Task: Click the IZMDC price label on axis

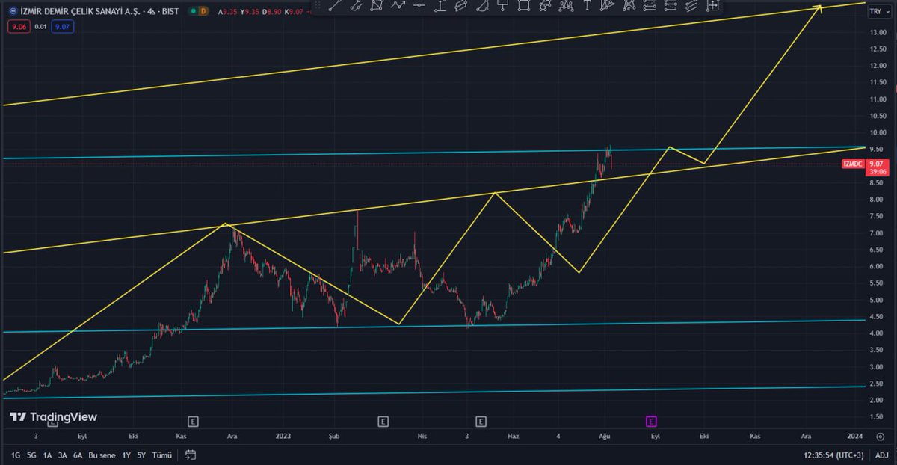Action: (853, 164)
